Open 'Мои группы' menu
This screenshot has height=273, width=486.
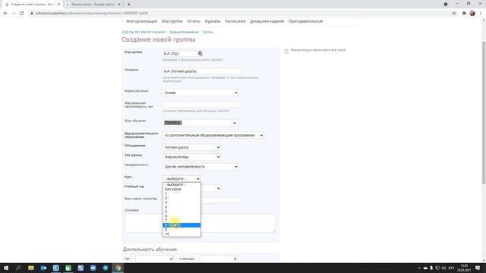click(172, 21)
